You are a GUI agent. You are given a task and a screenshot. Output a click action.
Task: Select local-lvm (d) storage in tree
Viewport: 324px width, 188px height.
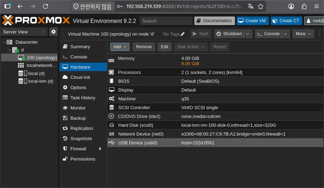click(x=29, y=81)
